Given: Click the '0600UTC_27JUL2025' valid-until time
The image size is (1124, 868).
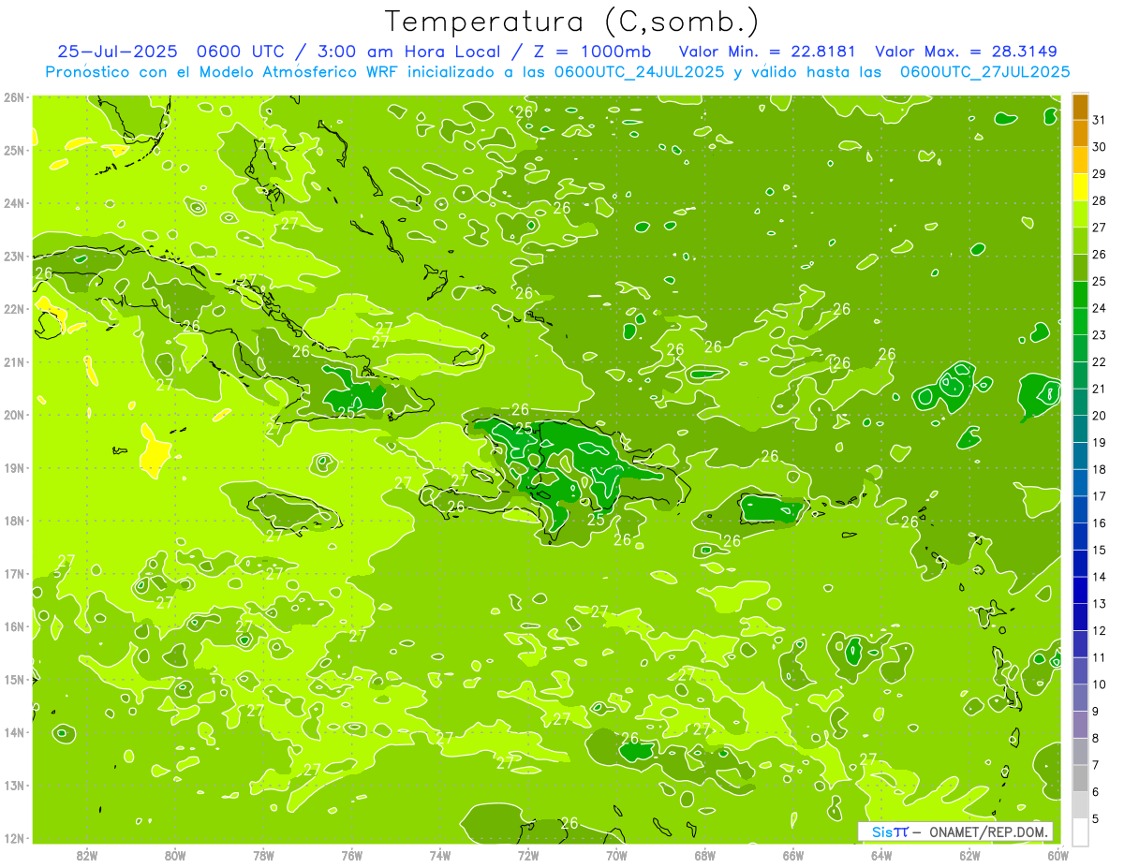Looking at the screenshot, I should click(984, 71).
